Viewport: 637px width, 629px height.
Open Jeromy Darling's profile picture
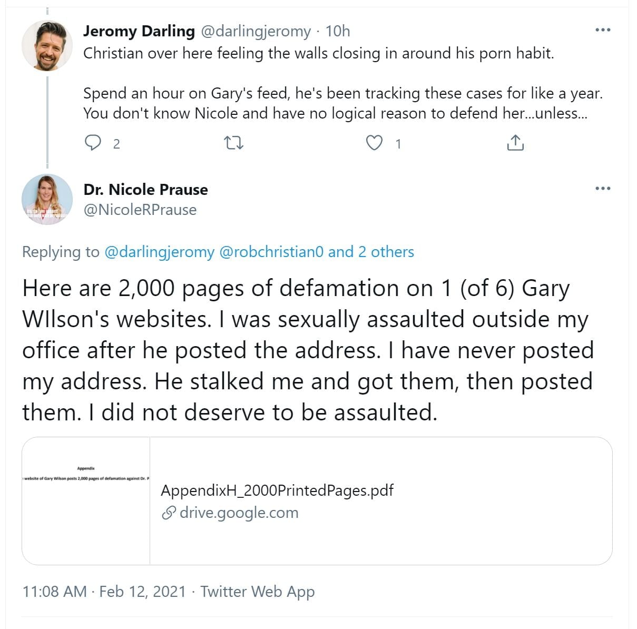point(47,46)
